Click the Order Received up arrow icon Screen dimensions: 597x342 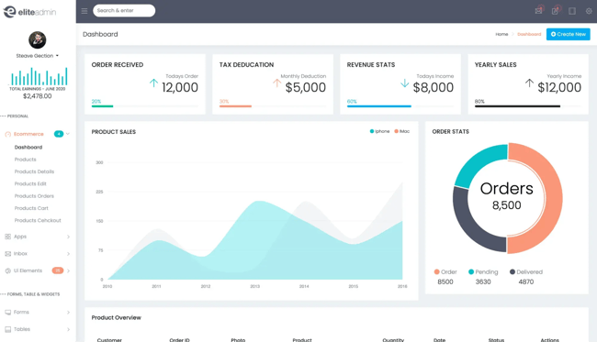coord(153,83)
